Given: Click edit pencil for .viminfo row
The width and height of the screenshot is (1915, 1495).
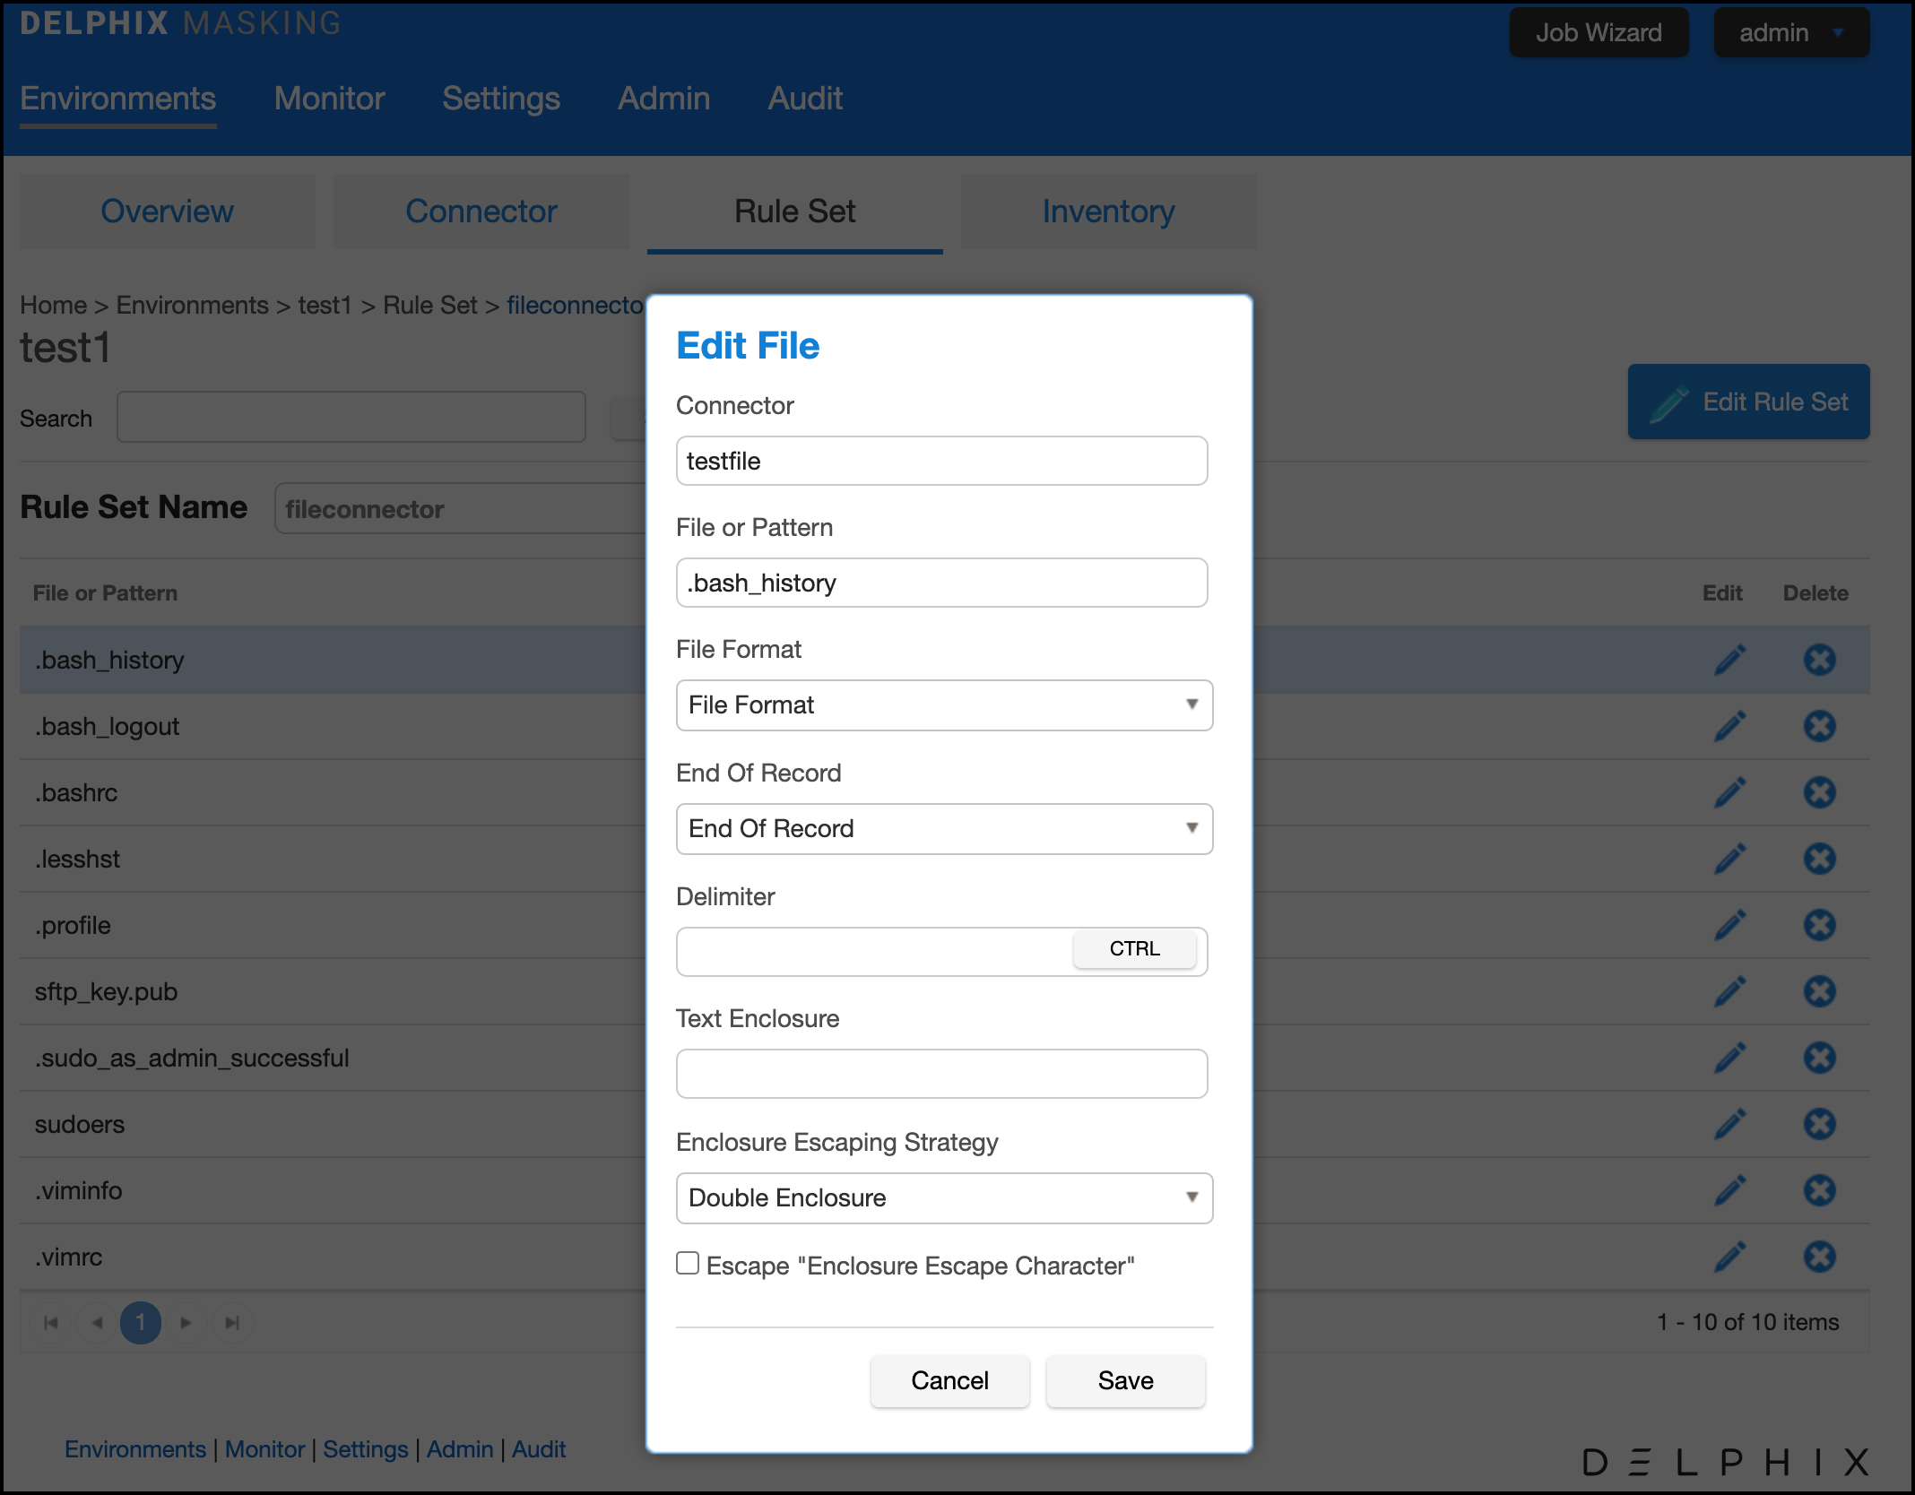Looking at the screenshot, I should click(1729, 1190).
